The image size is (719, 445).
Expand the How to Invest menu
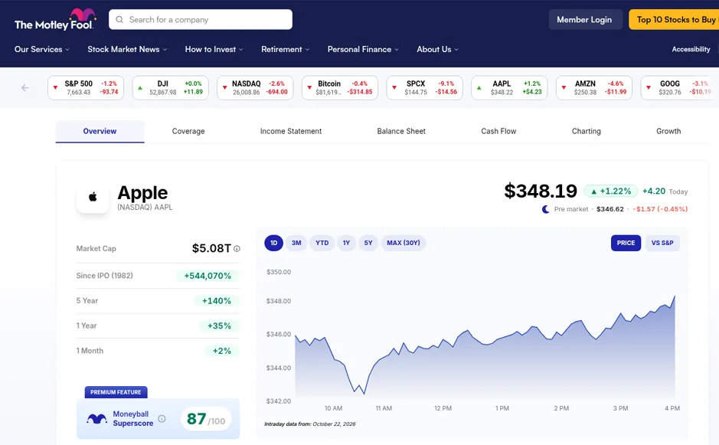tap(214, 49)
